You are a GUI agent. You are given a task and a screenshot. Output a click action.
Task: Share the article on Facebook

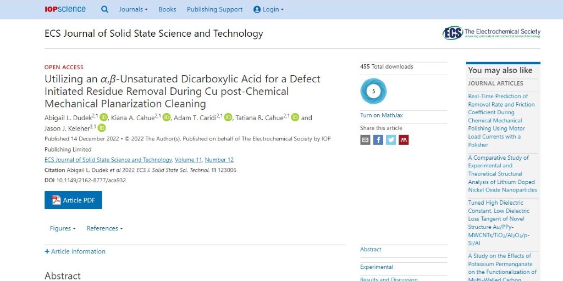(x=378, y=140)
